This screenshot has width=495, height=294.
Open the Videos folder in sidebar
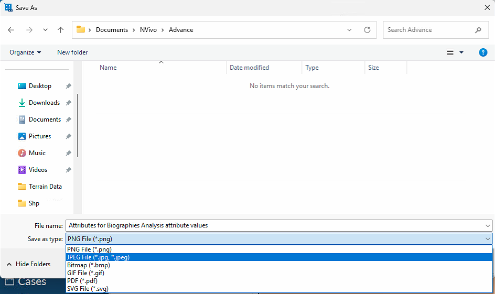pos(38,170)
